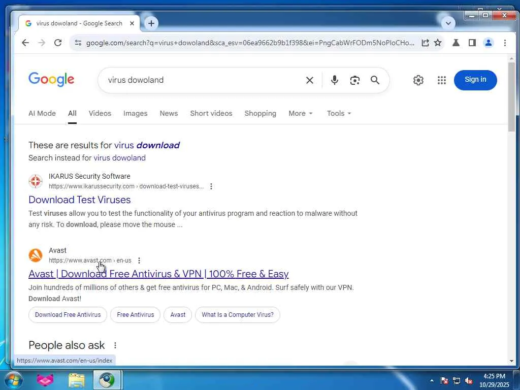Start voice search with microphone icon

point(334,80)
